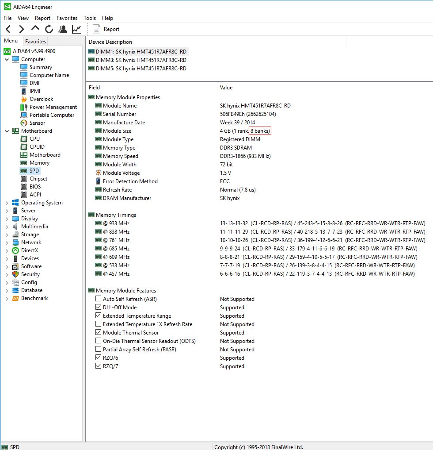The width and height of the screenshot is (433, 450).
Task: Toggle DLL-Off Mode checkbox
Action: [98, 307]
